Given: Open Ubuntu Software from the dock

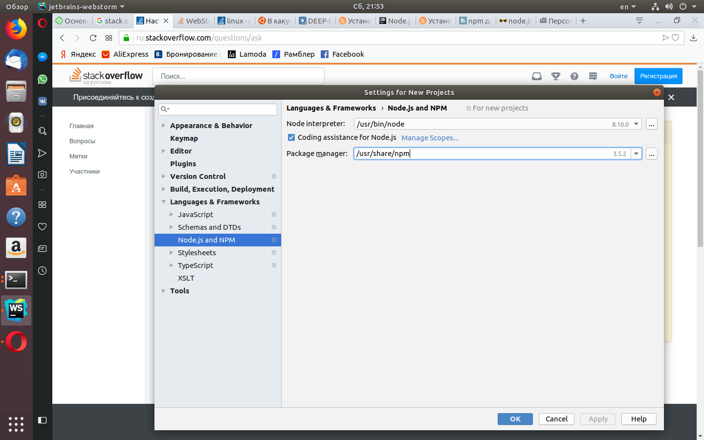Looking at the screenshot, I should click(x=16, y=186).
